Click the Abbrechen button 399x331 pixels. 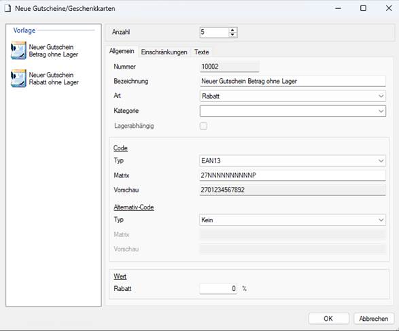(374, 319)
